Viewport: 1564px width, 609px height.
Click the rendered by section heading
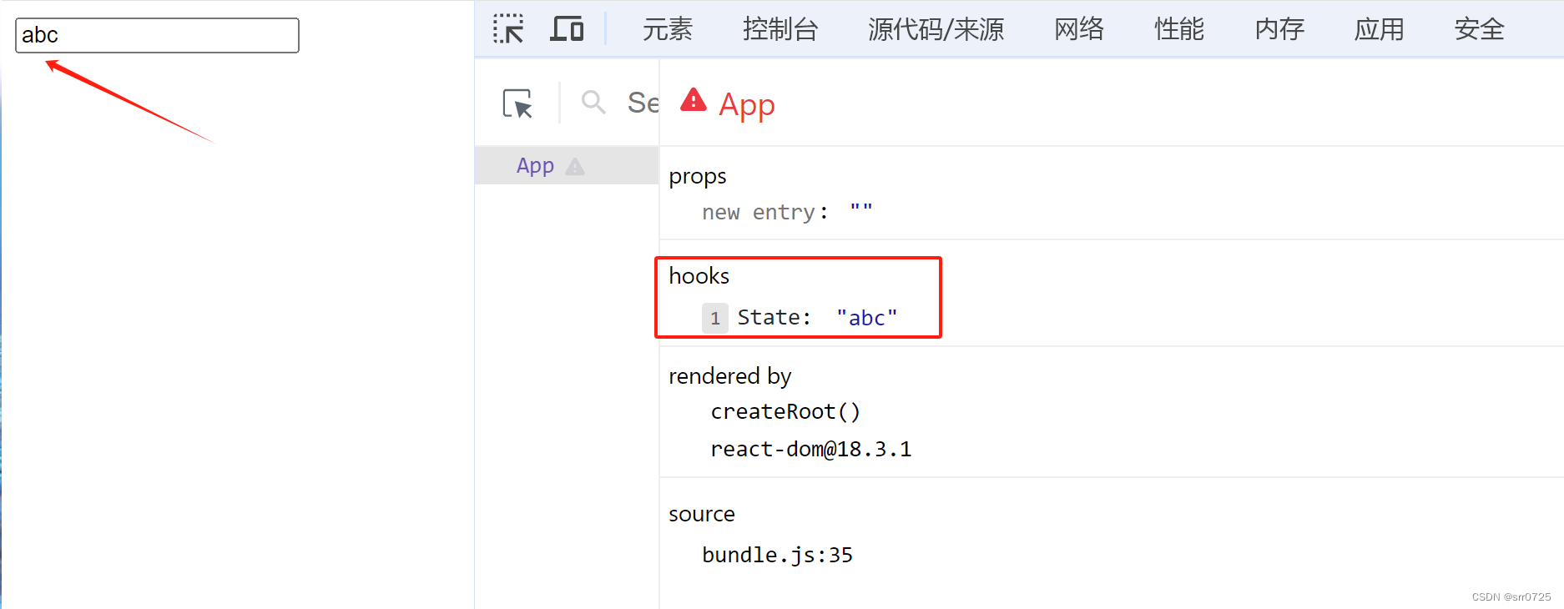[x=730, y=376]
